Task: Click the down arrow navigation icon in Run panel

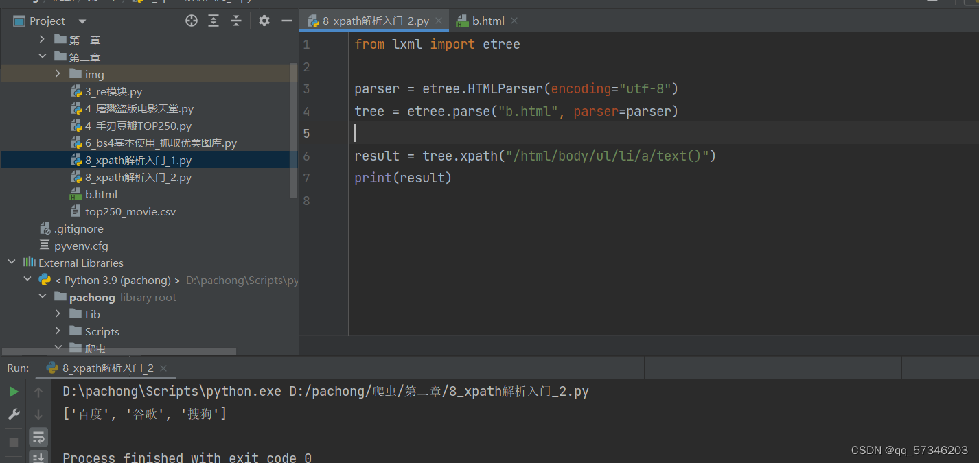Action: pyautogui.click(x=38, y=414)
